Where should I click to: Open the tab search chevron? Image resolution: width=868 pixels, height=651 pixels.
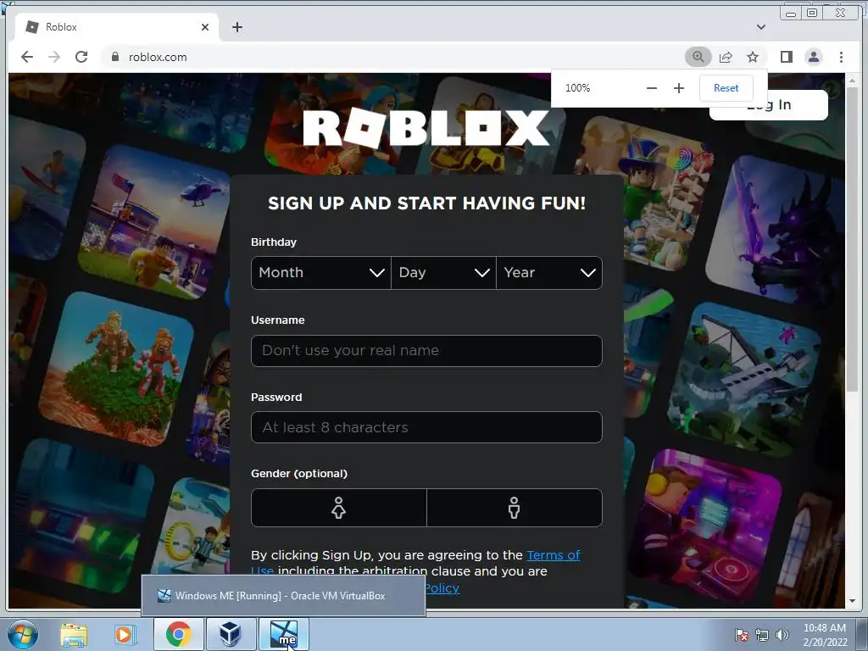[x=761, y=27]
